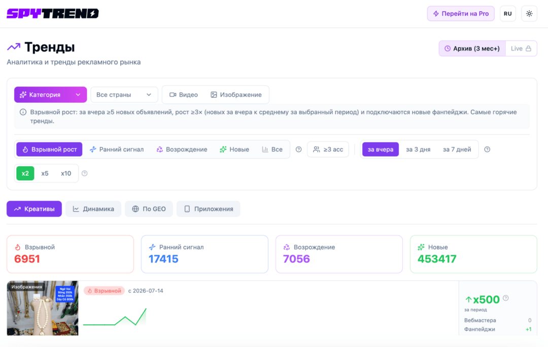Viewport: 548px width, 347px height.
Task: Filter by 'Видео' creative type
Action: pos(184,95)
